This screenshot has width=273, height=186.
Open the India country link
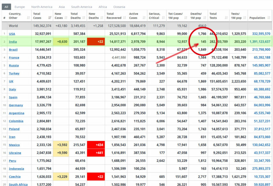[x=13, y=42]
